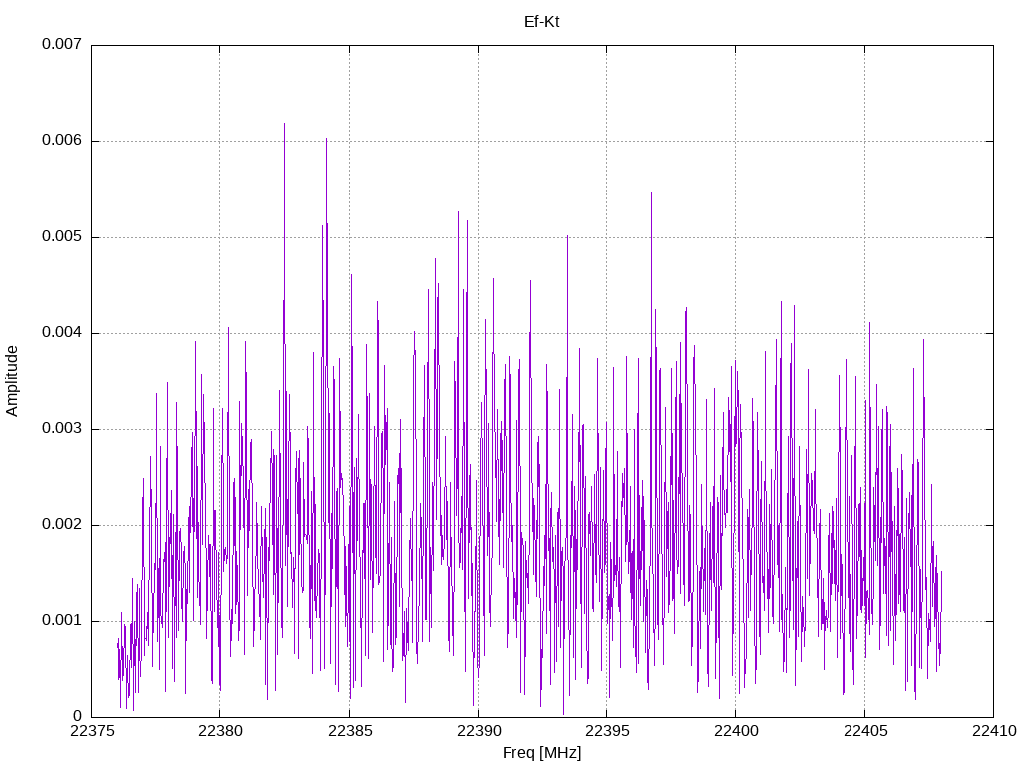Click the x-axis value 22400
The height and width of the screenshot is (766, 1021).
click(x=736, y=731)
